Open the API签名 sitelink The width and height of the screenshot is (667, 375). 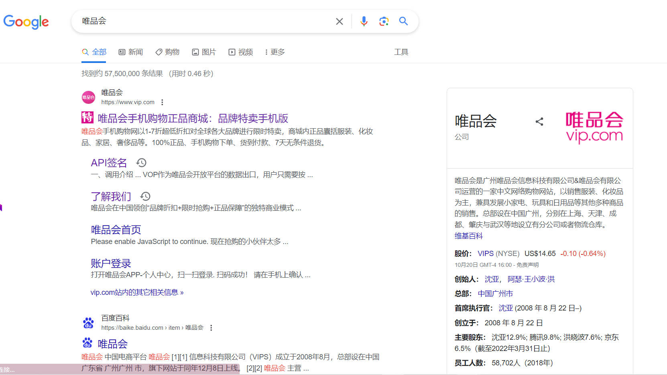pyautogui.click(x=109, y=163)
